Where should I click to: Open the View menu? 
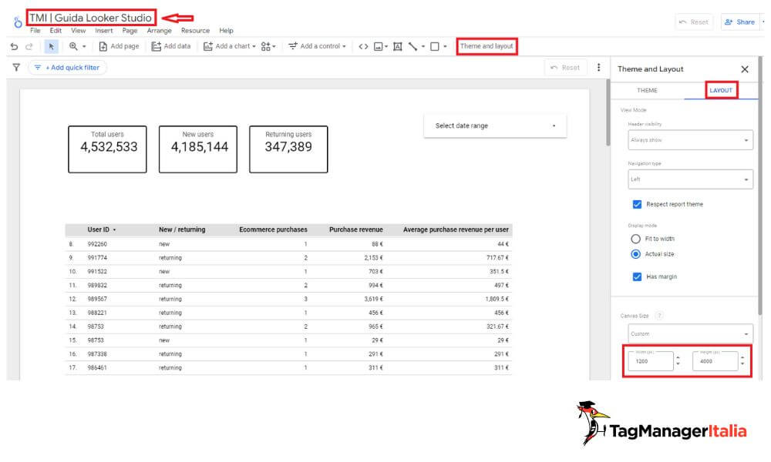click(x=78, y=31)
